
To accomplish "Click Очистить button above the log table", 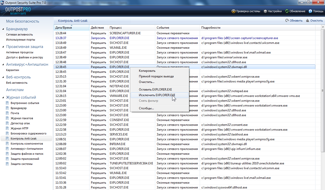I will click(314, 21).
